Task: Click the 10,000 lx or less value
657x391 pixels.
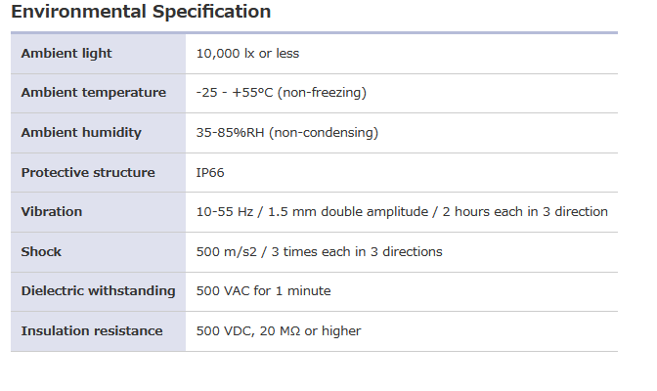Action: (x=261, y=53)
